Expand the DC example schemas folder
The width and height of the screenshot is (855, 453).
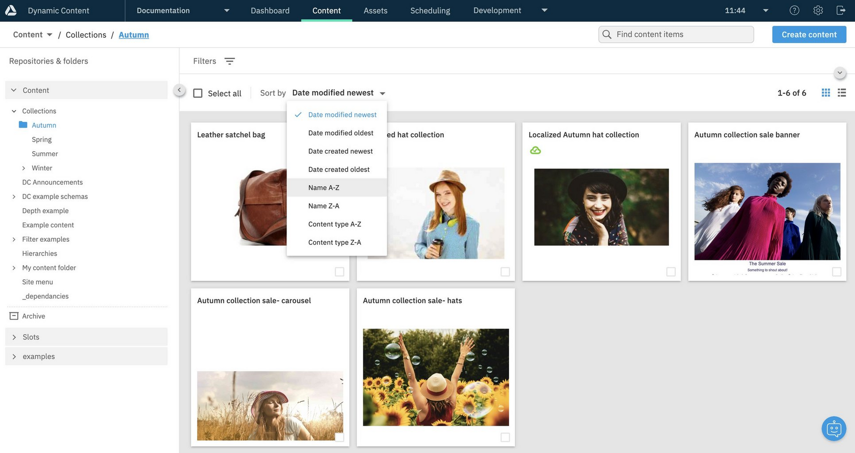(14, 196)
